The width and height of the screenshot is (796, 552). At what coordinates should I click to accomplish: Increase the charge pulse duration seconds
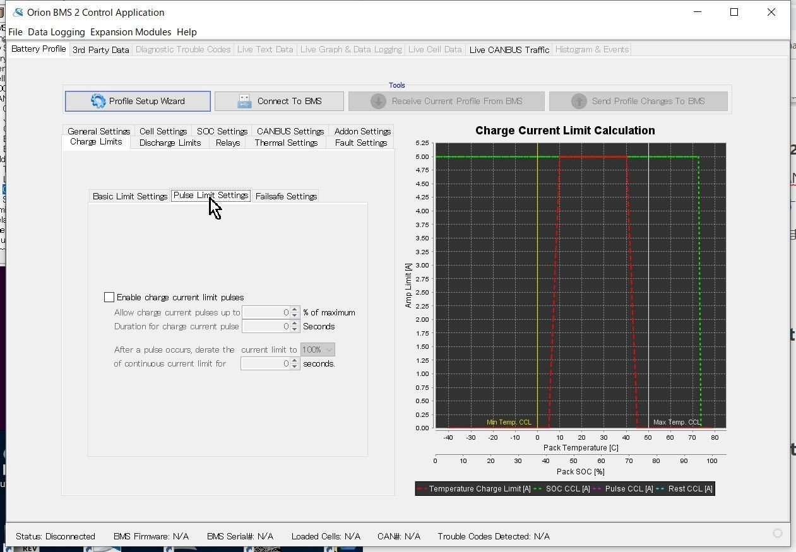(x=294, y=324)
